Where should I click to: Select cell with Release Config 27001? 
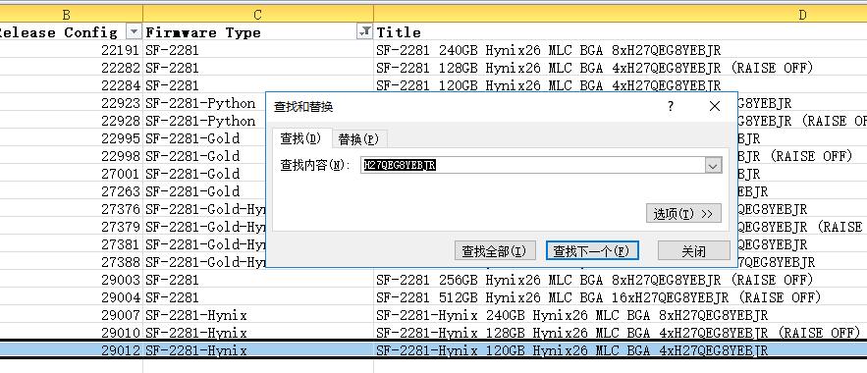[x=72, y=174]
